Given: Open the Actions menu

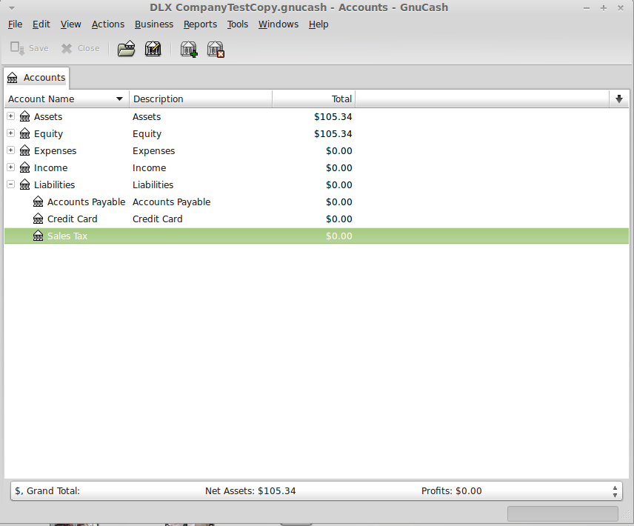Looking at the screenshot, I should 108,24.
